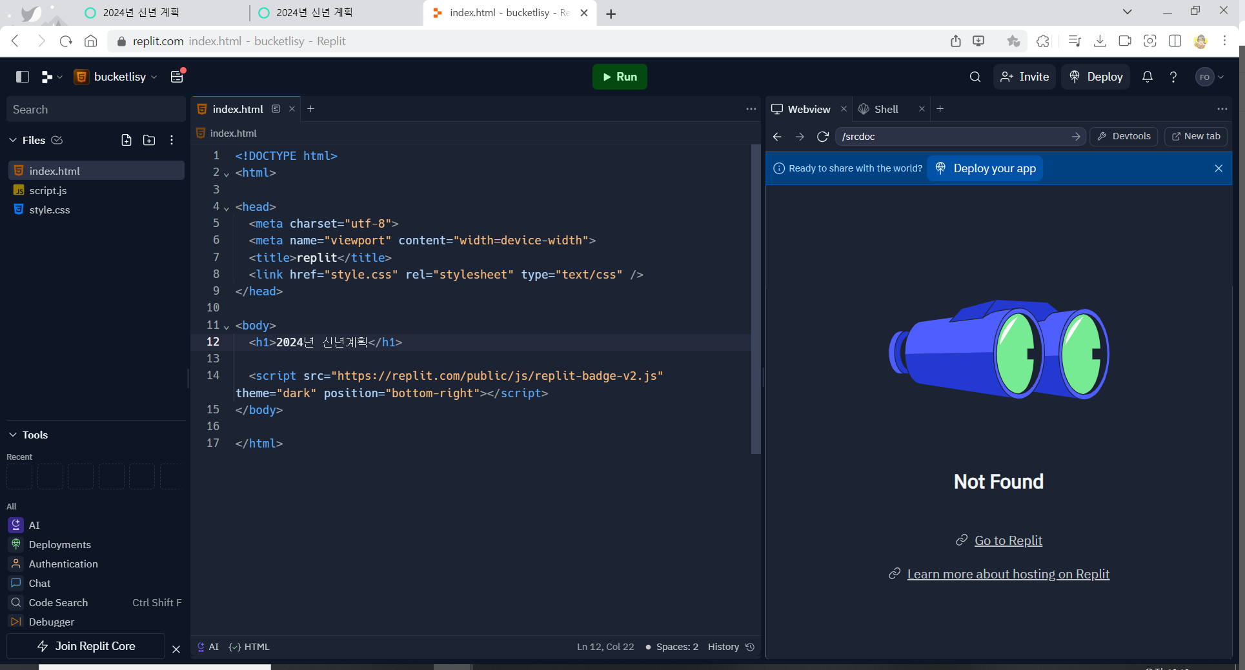The width and height of the screenshot is (1245, 670).
Task: Open the index.html tab preview icon
Action: [x=276, y=109]
